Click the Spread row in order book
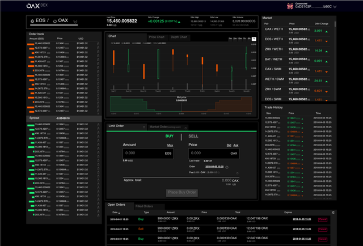This screenshot has width=363, height=246. pos(64,118)
